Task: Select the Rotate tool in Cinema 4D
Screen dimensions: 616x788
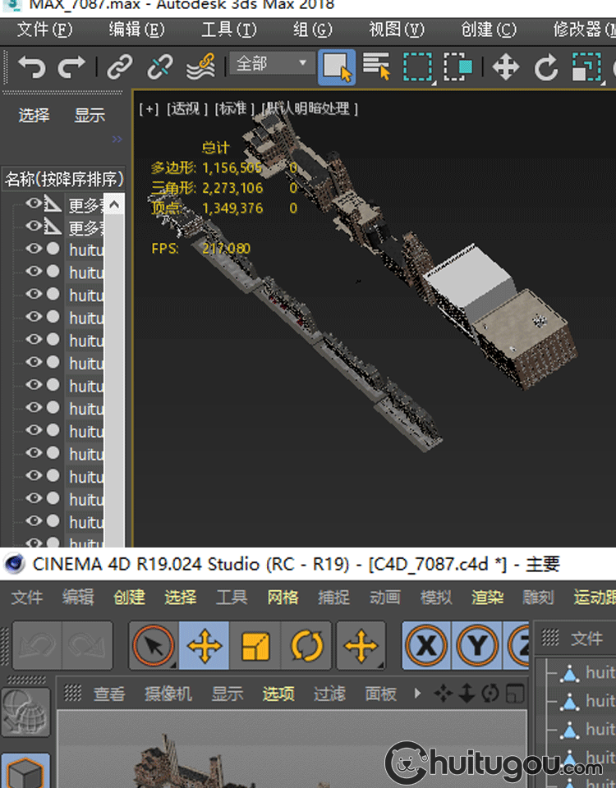Action: click(x=306, y=646)
